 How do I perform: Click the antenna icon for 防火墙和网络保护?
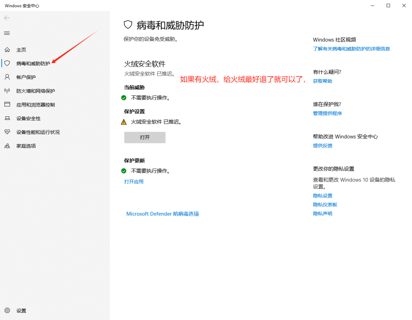[7, 91]
